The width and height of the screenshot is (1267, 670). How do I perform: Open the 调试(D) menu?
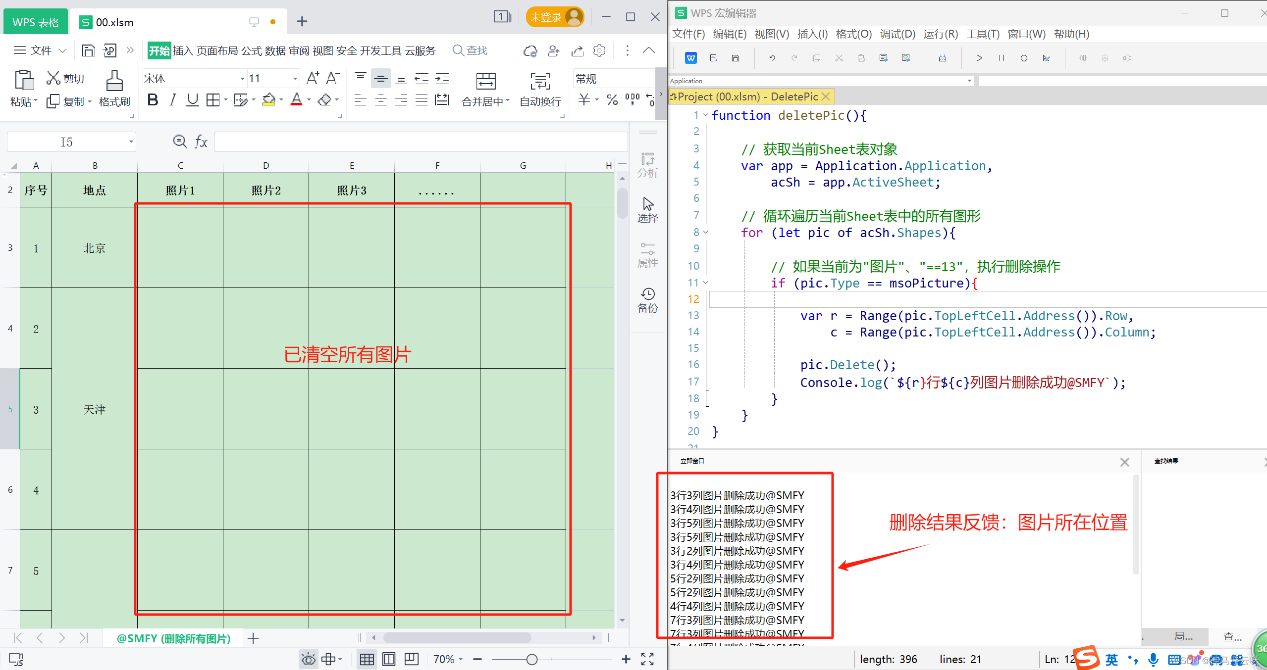tap(897, 34)
